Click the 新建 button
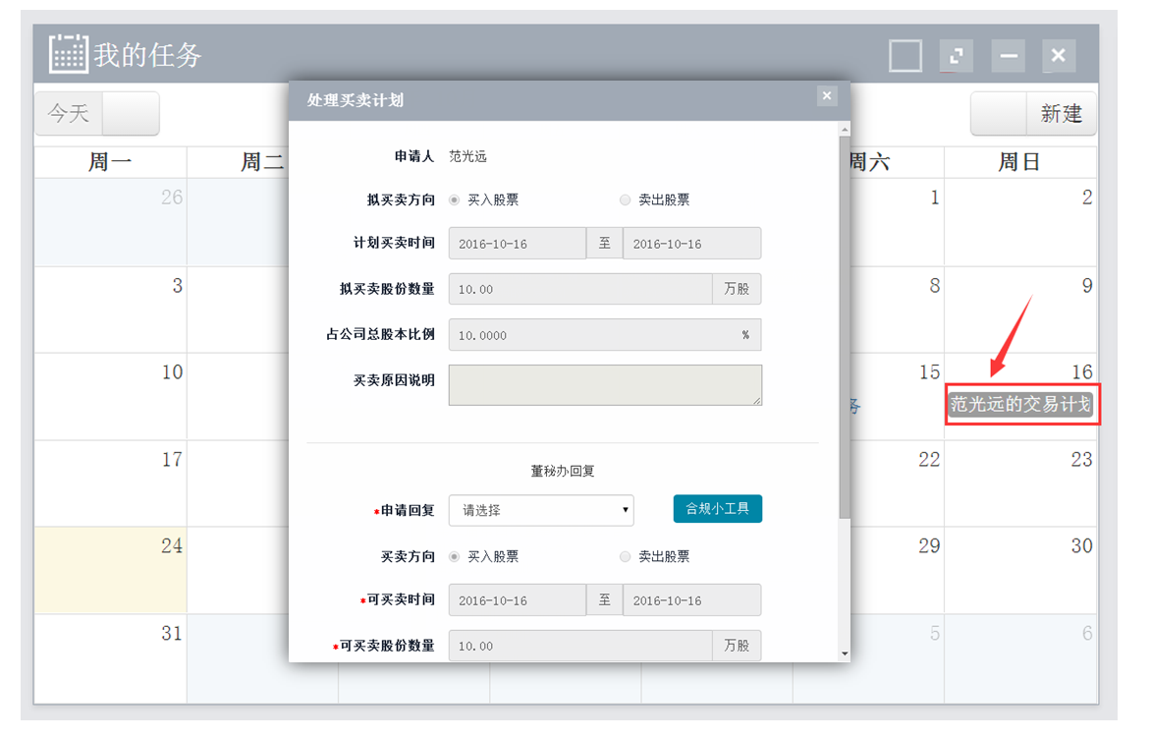The height and width of the screenshot is (738, 1151). (1061, 114)
